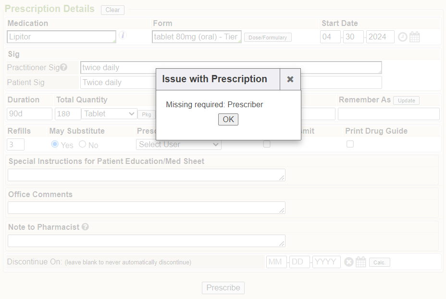Open the Discontinue On calendar icon

click(361, 262)
